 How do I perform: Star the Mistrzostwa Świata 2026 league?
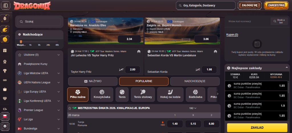click(x=70, y=108)
